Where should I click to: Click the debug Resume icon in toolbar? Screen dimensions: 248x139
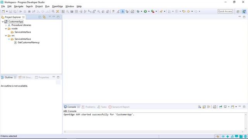(x=21, y=12)
